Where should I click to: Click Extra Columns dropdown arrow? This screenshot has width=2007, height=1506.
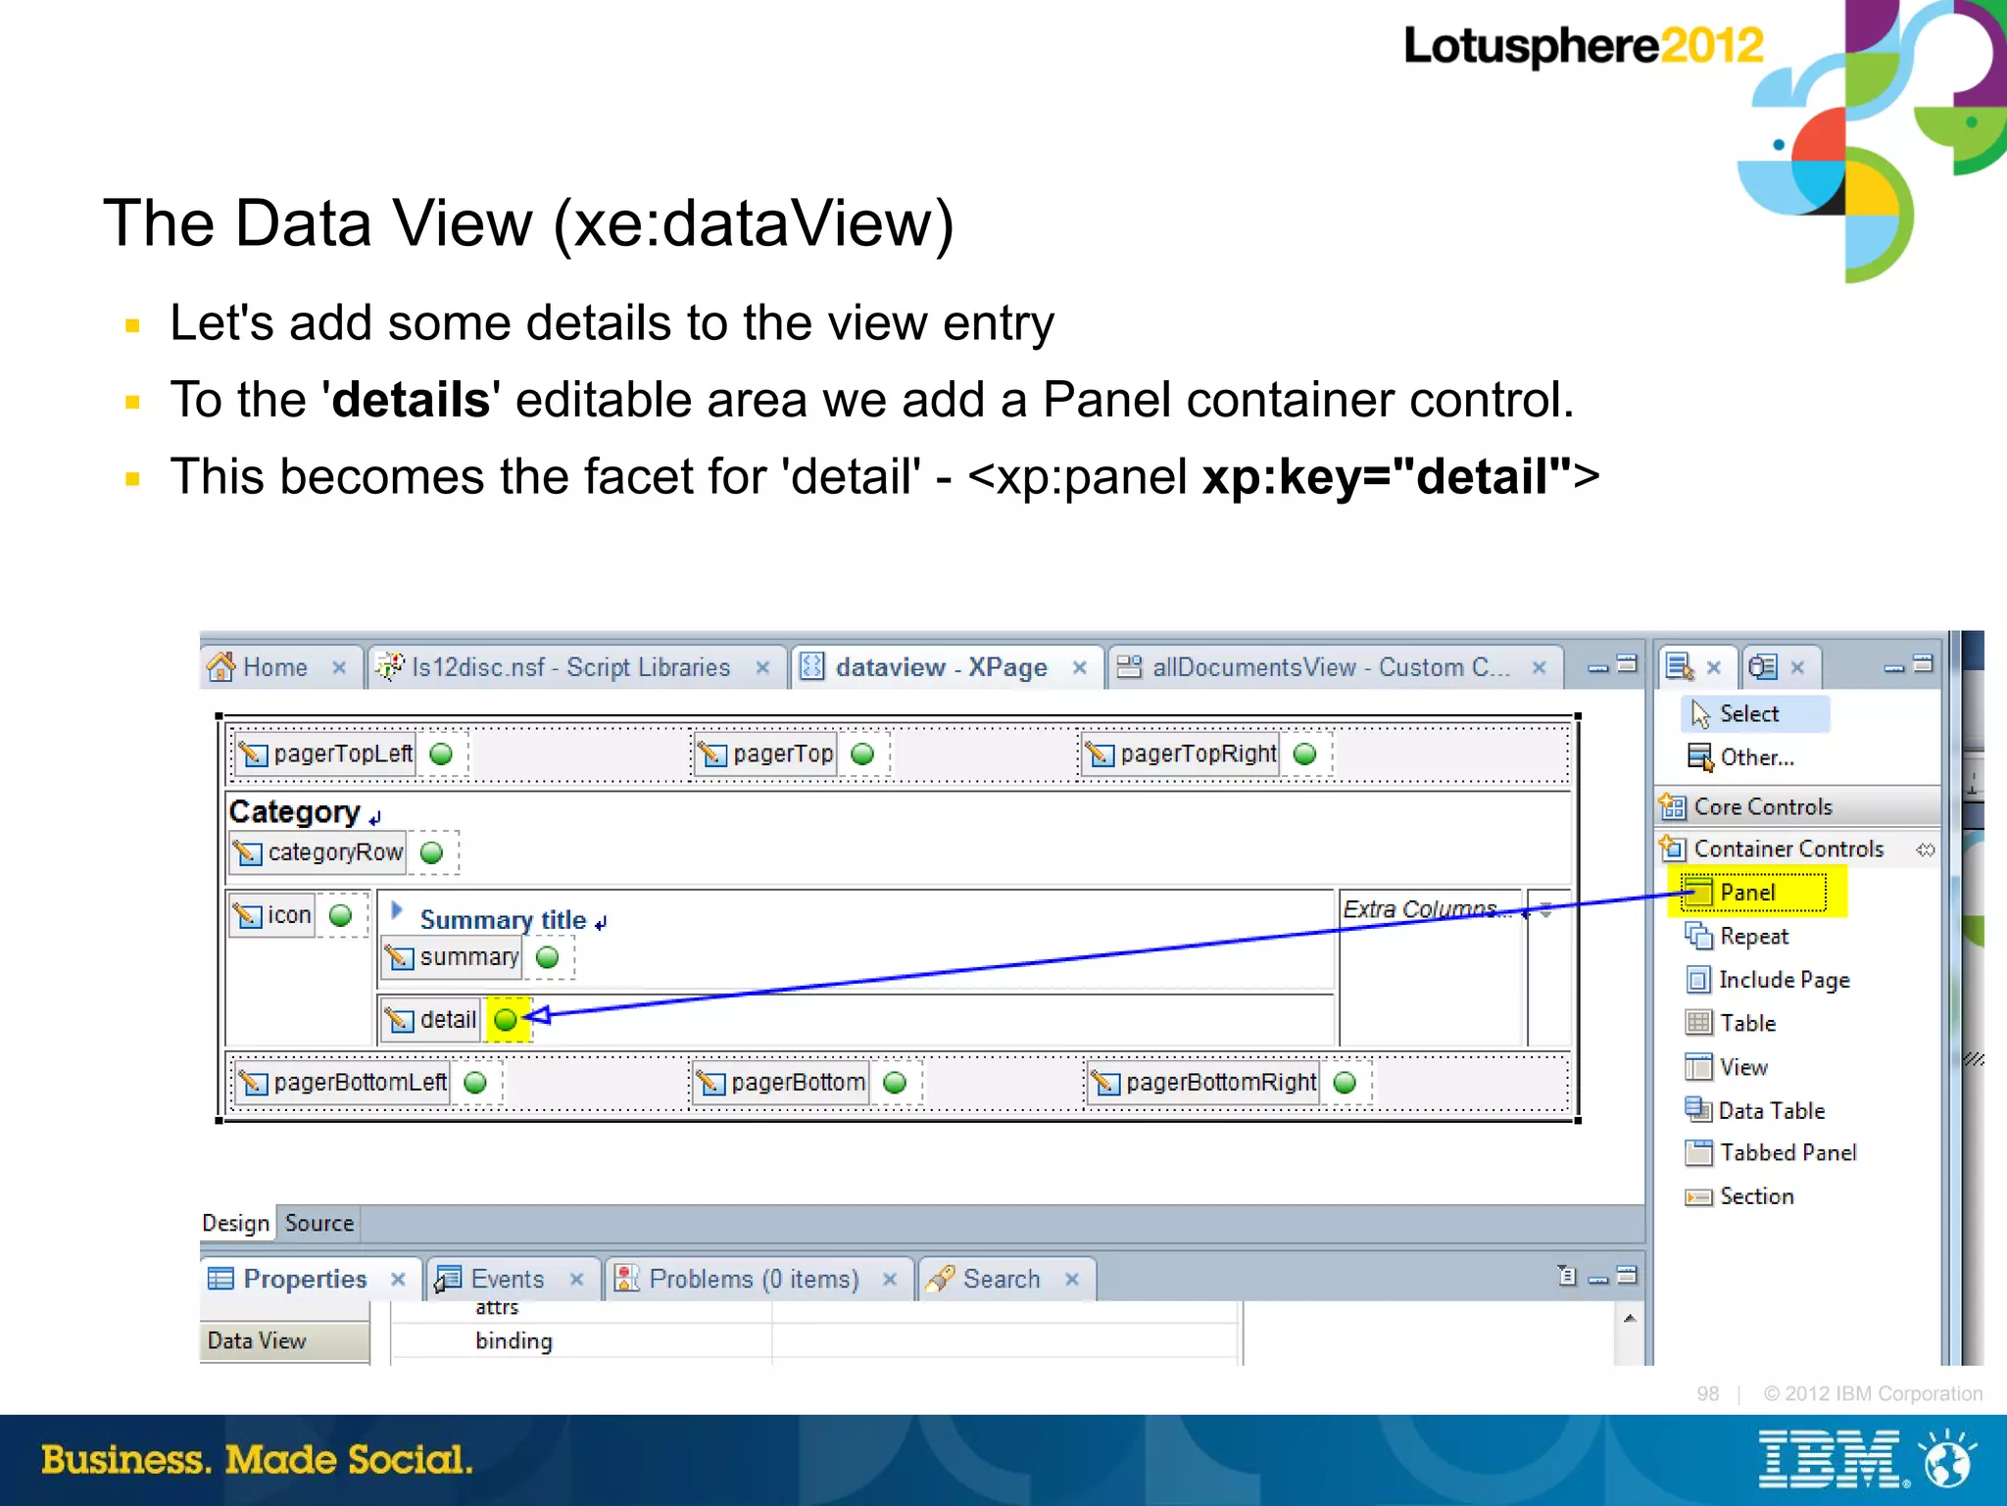tap(1545, 910)
